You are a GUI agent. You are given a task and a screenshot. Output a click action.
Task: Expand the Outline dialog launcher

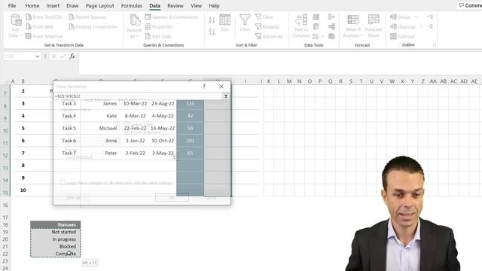click(434, 45)
